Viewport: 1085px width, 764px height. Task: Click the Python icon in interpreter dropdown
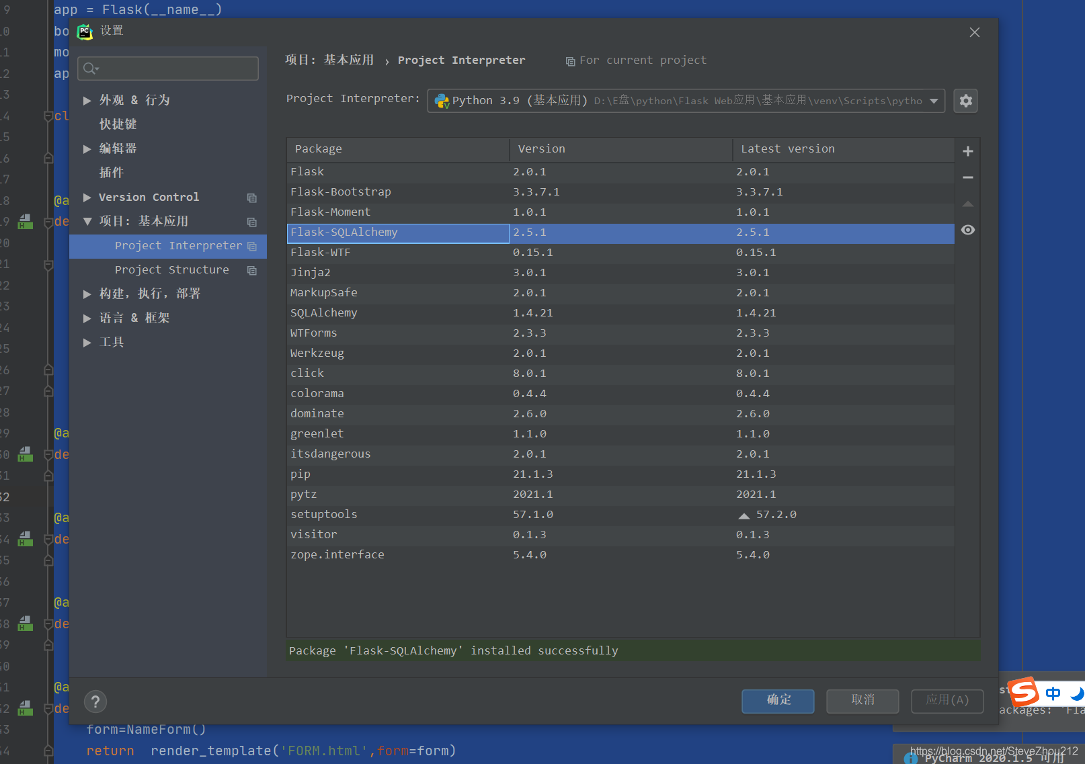(442, 101)
